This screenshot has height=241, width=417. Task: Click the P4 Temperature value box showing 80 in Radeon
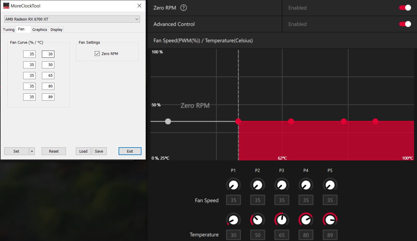[306, 235]
